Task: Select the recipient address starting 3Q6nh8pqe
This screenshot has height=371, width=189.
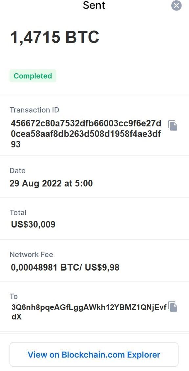Action: [89, 312]
